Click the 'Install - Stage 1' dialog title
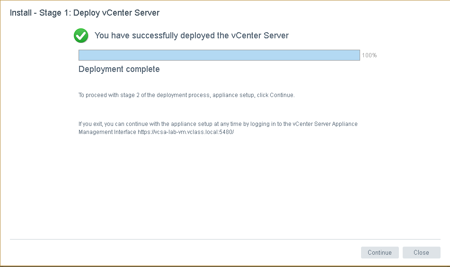450x267 pixels. tap(40, 13)
